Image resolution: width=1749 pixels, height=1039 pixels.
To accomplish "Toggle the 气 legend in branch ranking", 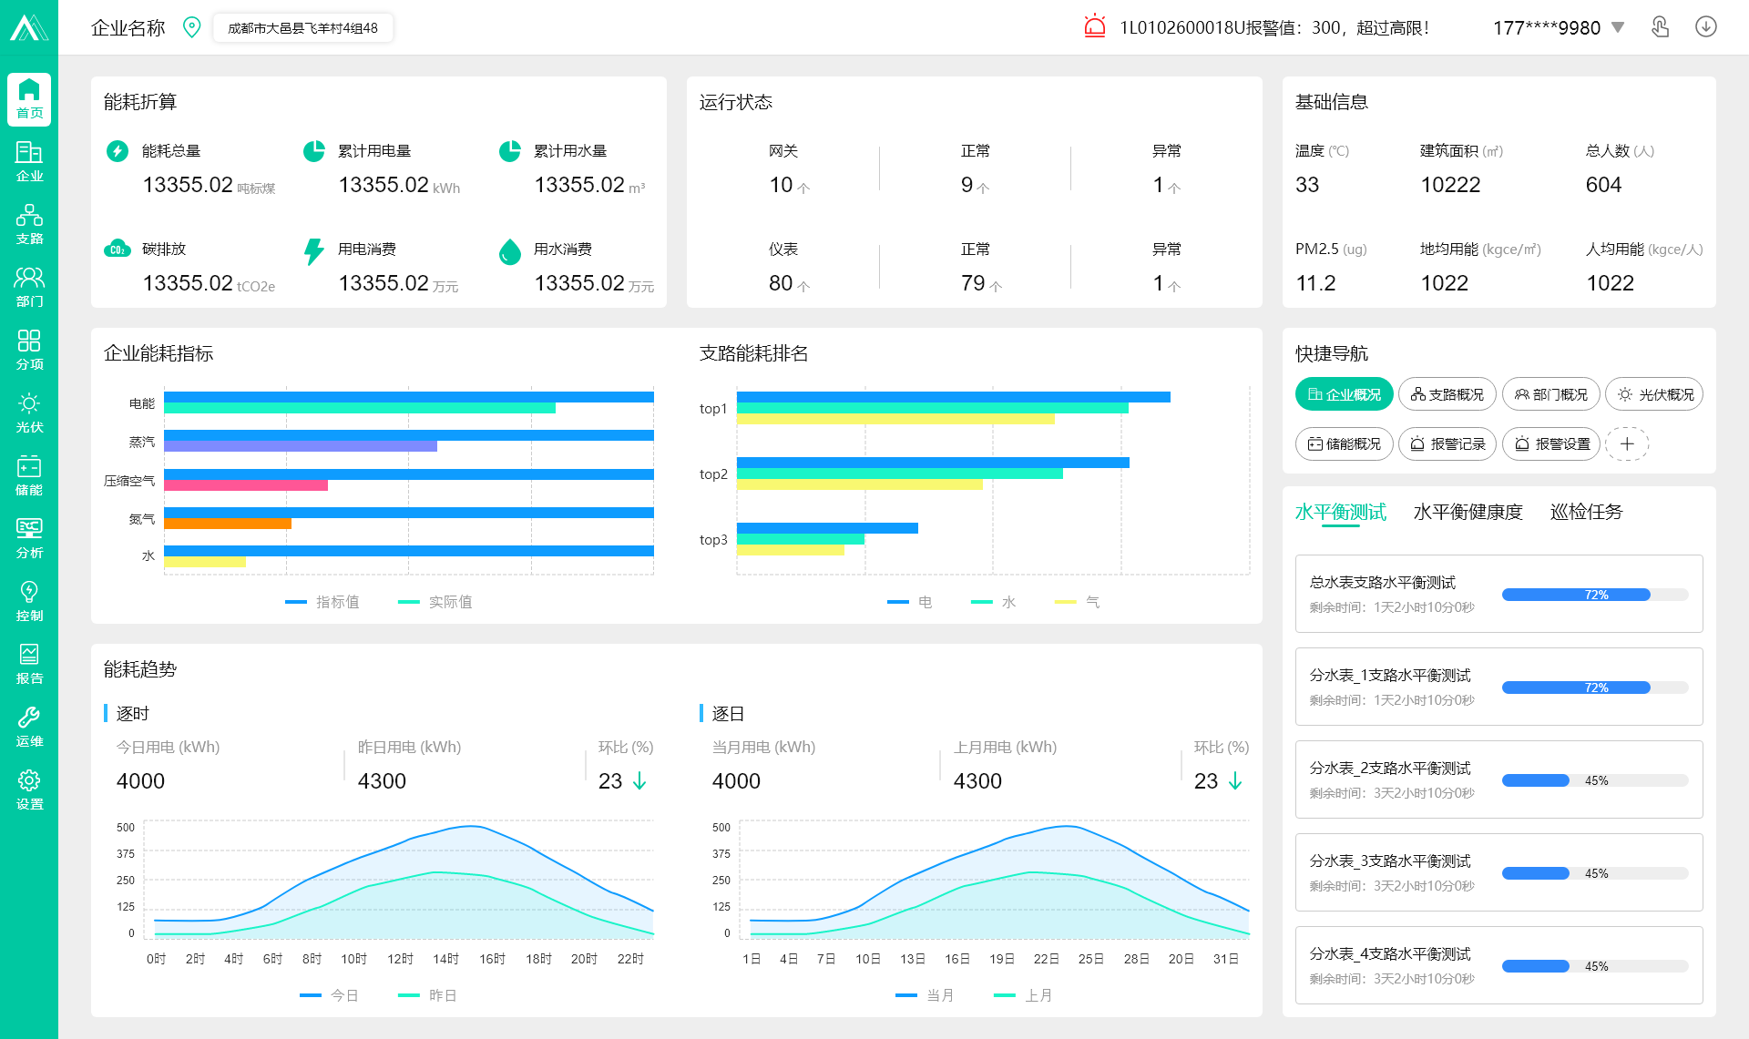I will [1078, 602].
